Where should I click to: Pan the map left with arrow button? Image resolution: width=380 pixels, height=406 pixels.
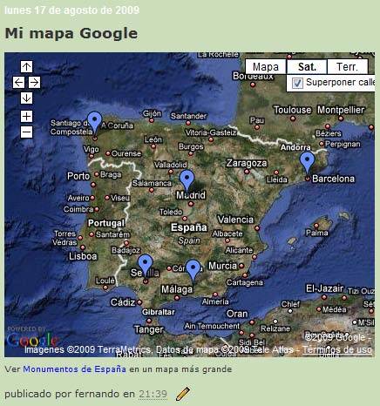click(x=18, y=83)
